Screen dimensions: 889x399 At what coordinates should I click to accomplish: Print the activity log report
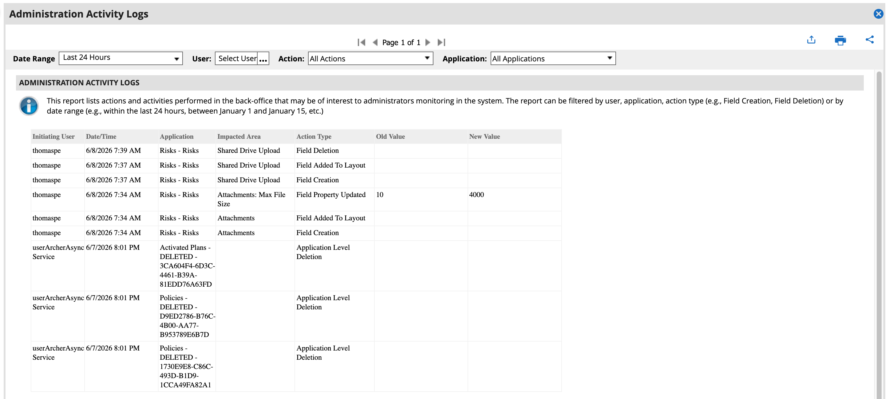pos(840,40)
